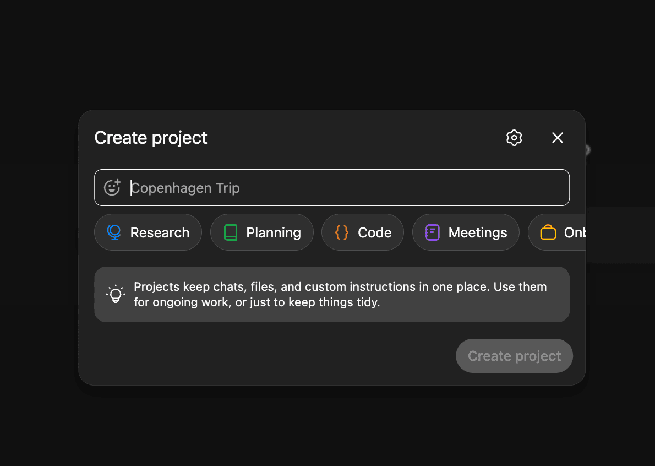Image resolution: width=655 pixels, height=466 pixels.
Task: Choose the Meetings template
Action: [466, 232]
